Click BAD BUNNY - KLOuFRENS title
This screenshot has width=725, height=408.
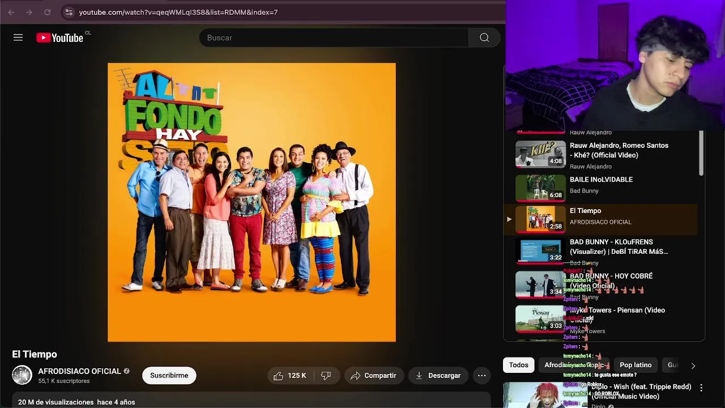pyautogui.click(x=619, y=246)
